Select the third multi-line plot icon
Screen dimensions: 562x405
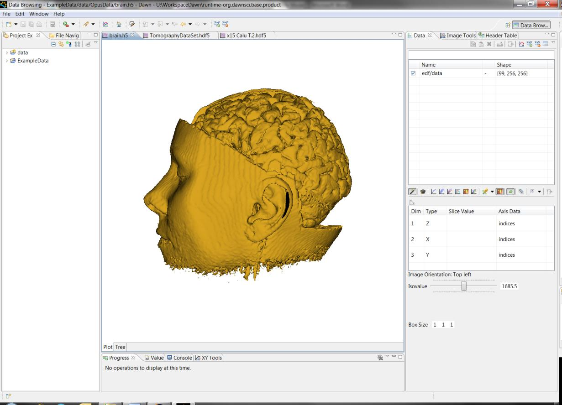tap(450, 192)
